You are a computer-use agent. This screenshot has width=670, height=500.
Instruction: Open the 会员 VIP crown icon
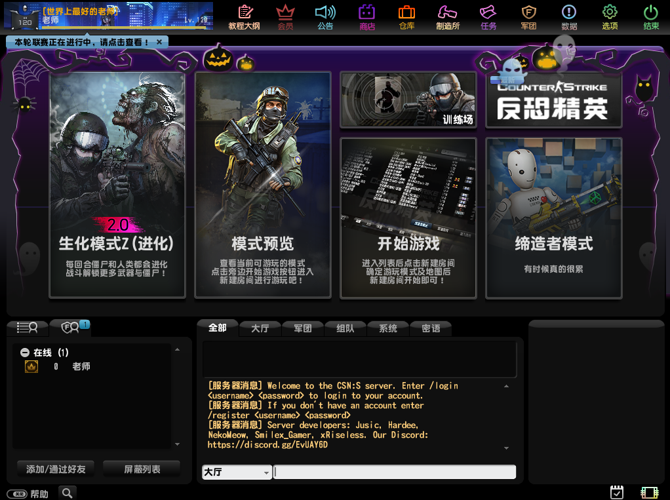coord(285,17)
